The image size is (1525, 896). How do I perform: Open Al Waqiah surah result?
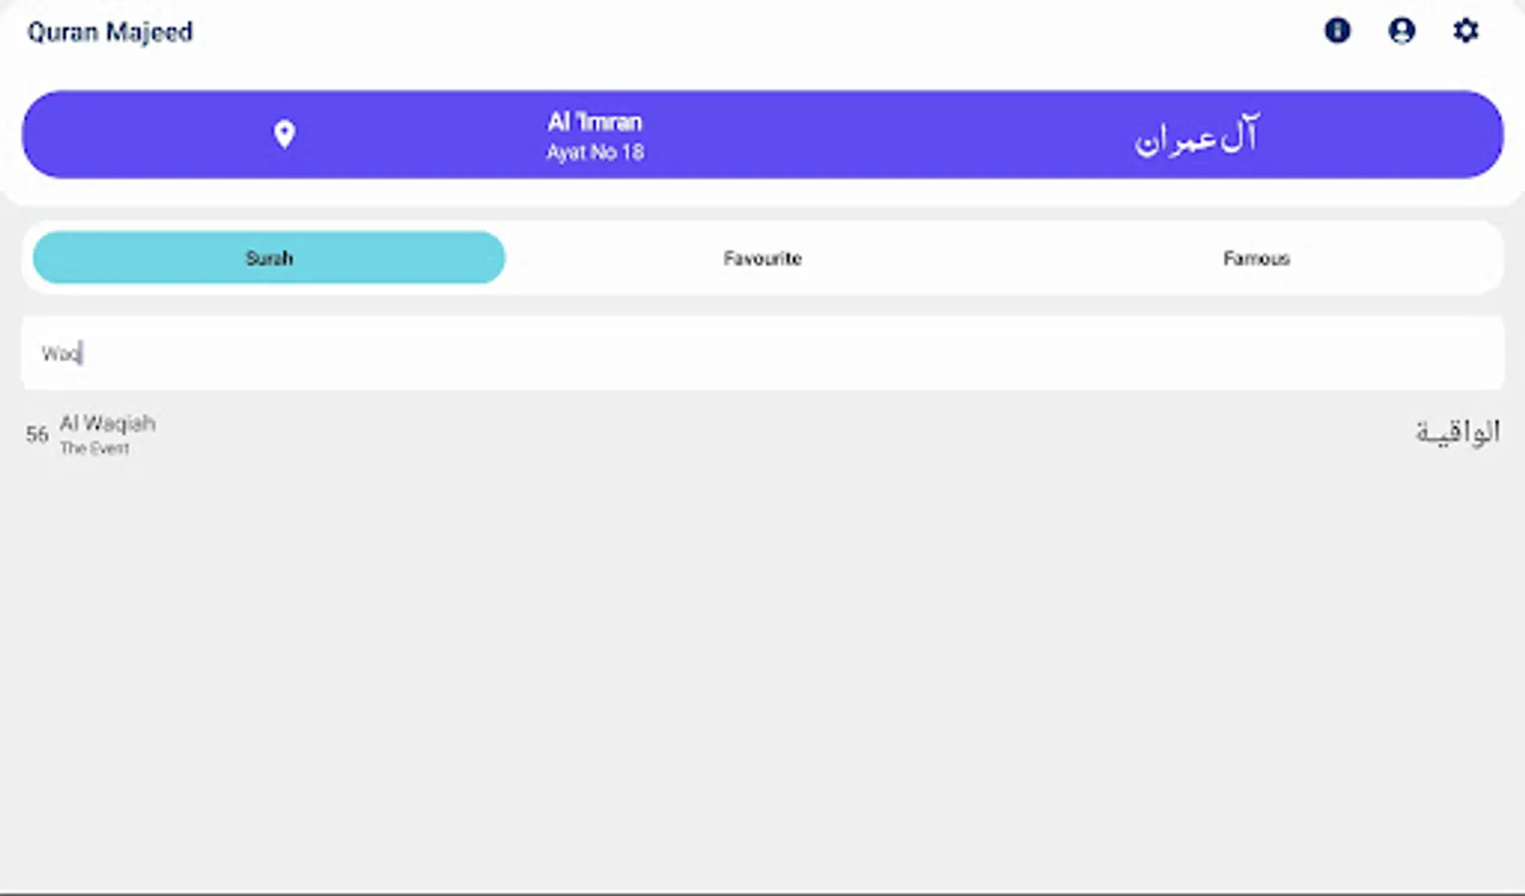click(x=762, y=434)
